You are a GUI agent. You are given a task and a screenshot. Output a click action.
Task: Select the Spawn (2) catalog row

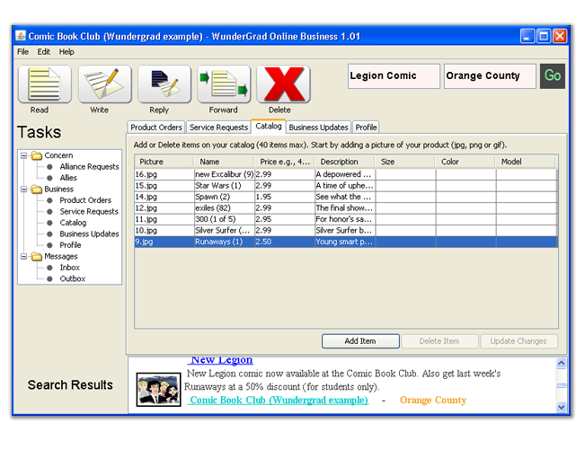click(x=212, y=197)
